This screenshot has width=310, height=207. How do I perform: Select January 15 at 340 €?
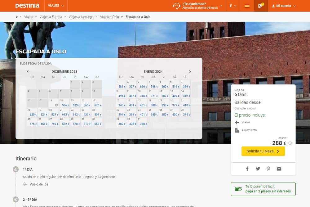(x=121, y=103)
